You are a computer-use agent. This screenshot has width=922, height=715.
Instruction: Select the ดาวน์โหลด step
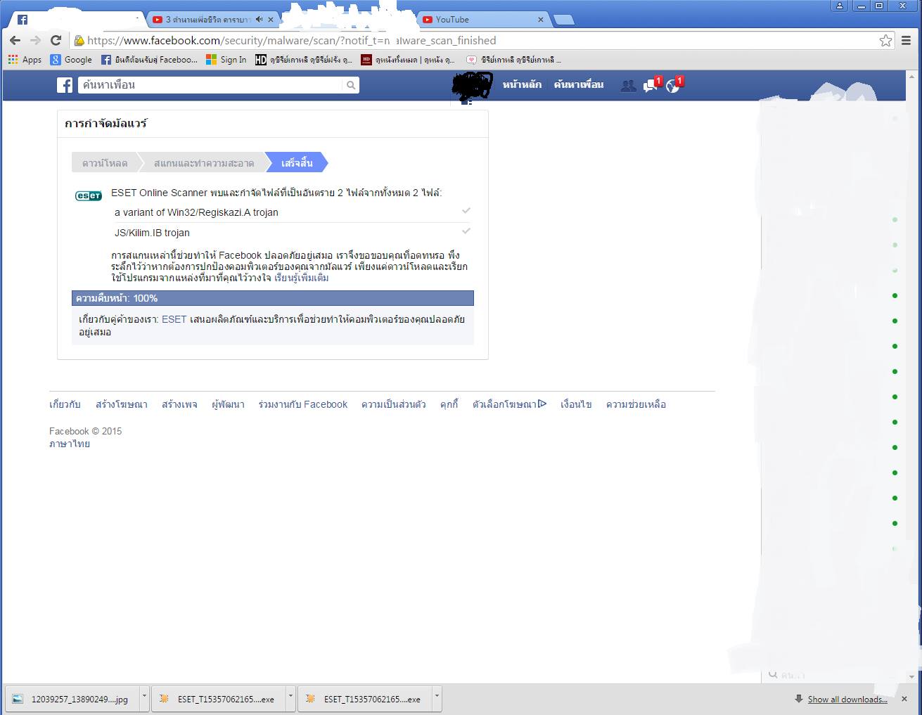105,163
